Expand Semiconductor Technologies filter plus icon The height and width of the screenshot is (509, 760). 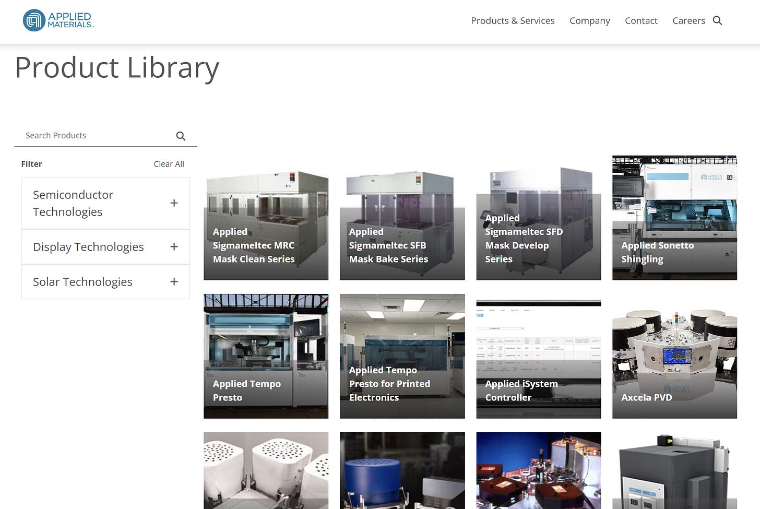(x=174, y=203)
